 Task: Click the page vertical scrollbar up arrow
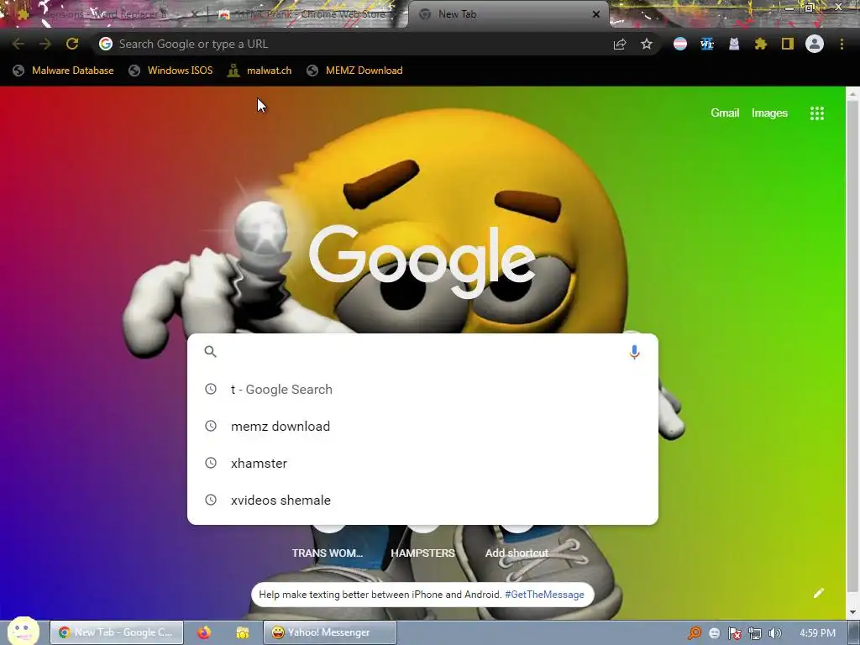pyautogui.click(x=852, y=94)
